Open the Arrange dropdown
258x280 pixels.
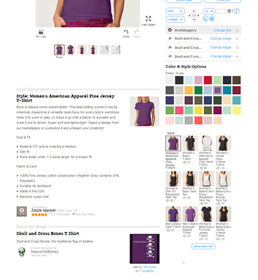(175, 20)
